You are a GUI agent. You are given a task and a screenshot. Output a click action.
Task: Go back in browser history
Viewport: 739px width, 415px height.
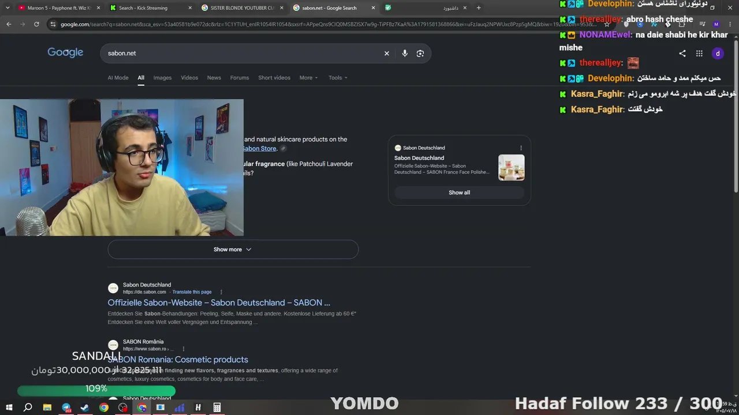9,24
